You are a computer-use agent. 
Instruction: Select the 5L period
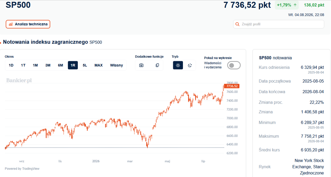pos(85,65)
